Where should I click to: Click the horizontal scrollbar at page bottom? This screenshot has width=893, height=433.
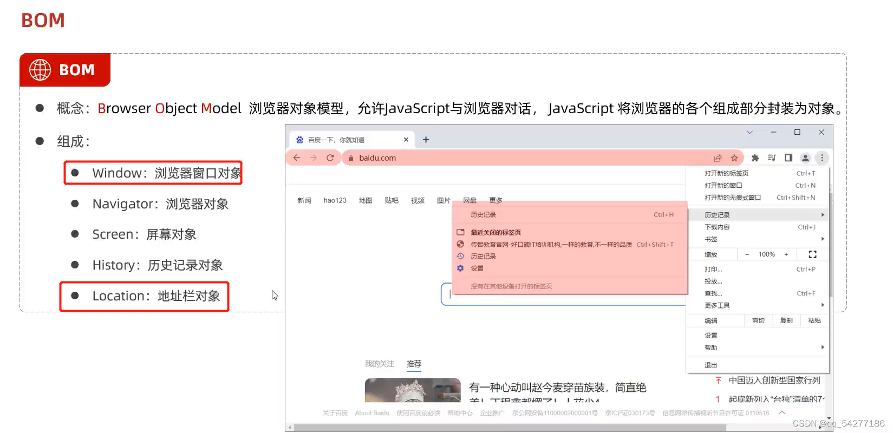point(509,428)
